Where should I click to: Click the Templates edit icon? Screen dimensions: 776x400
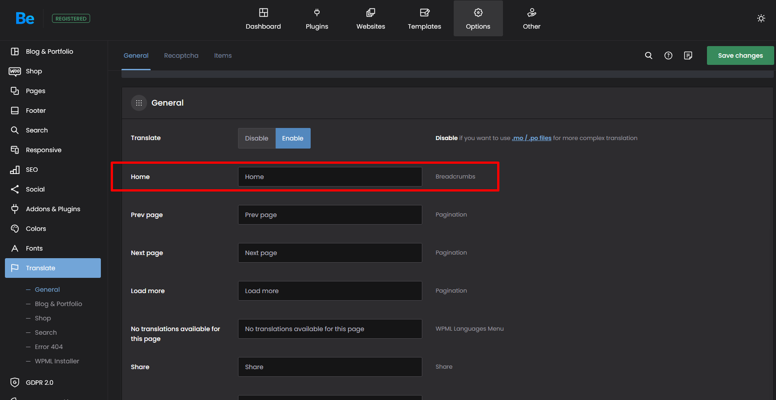[x=425, y=13]
